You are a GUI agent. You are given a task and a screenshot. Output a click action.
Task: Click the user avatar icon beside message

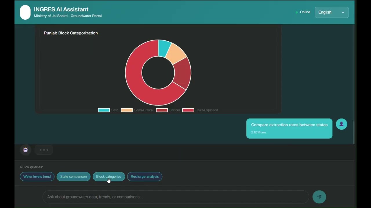(x=341, y=124)
